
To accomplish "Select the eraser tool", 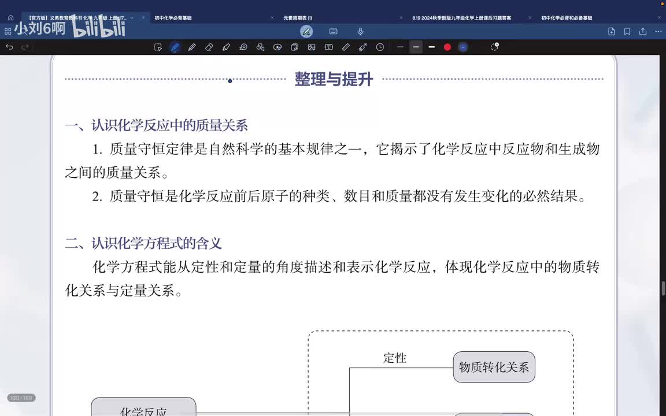I will click(209, 47).
